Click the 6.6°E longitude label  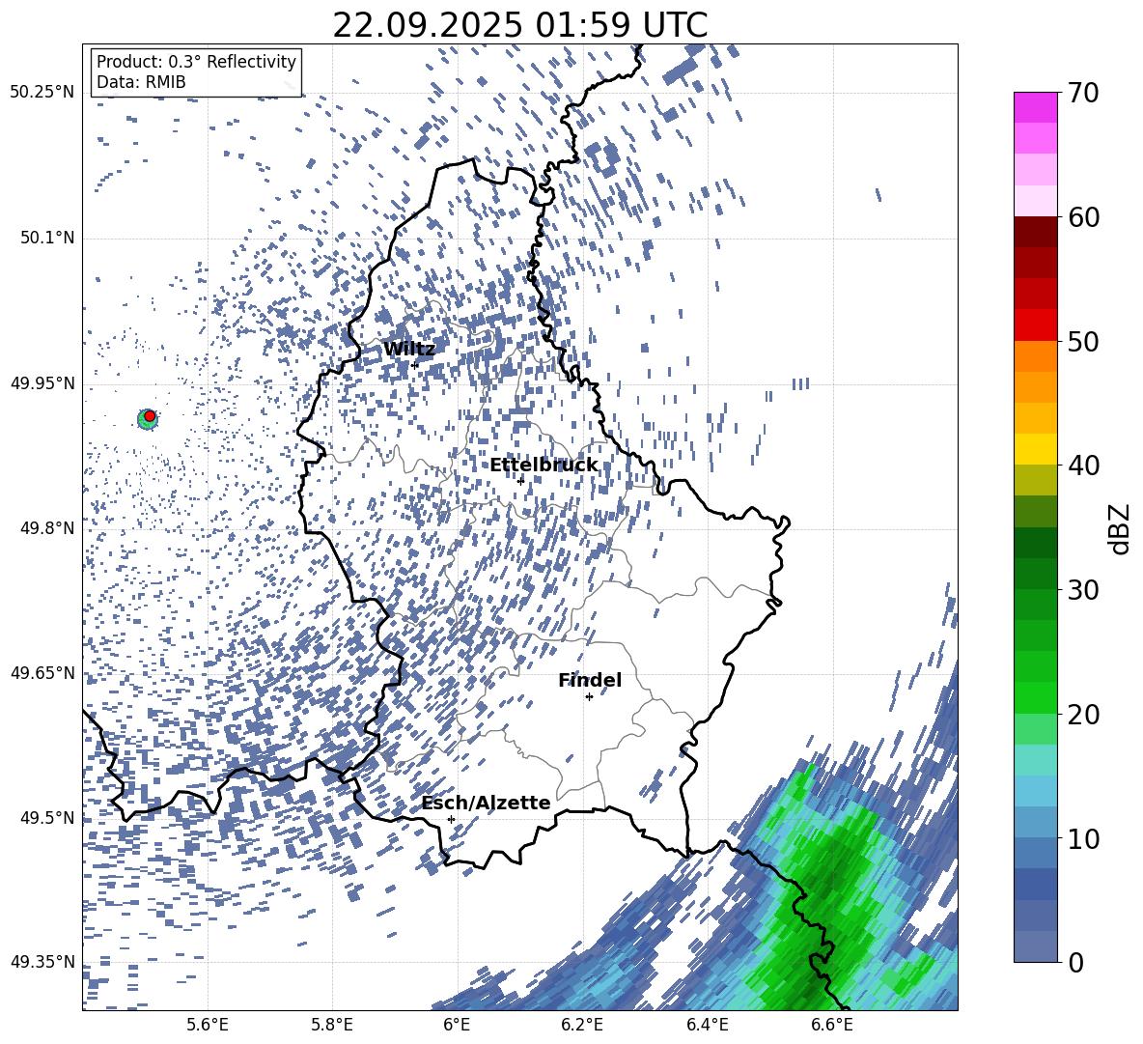tap(832, 1025)
